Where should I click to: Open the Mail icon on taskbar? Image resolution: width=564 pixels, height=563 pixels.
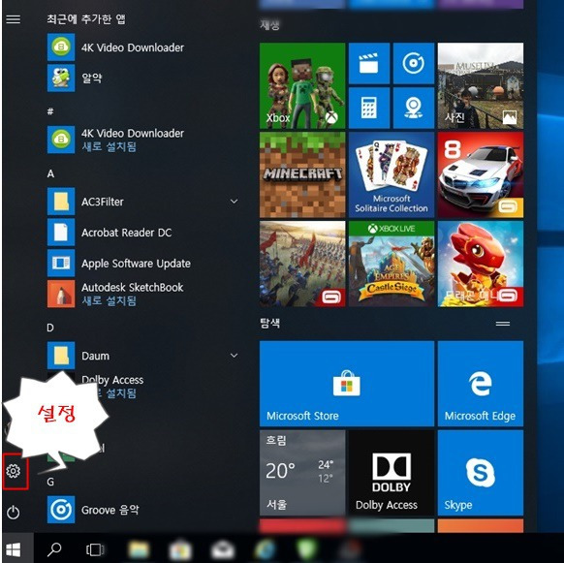coord(223,549)
